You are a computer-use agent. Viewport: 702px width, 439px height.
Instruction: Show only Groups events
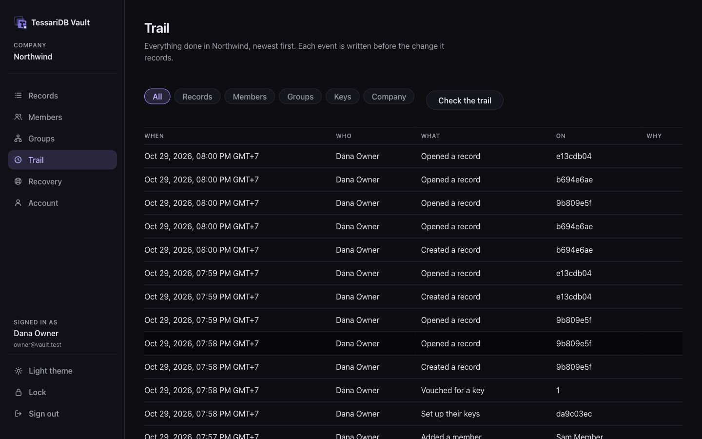click(x=300, y=97)
